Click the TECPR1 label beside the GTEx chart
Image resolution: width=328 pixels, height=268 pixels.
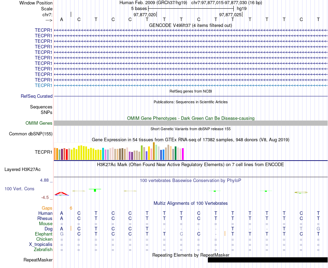pyautogui.click(x=44, y=152)
